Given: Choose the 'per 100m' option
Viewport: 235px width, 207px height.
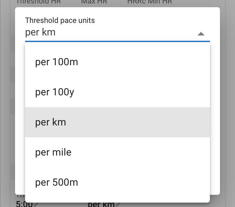Looking at the screenshot, I should coord(56,62).
